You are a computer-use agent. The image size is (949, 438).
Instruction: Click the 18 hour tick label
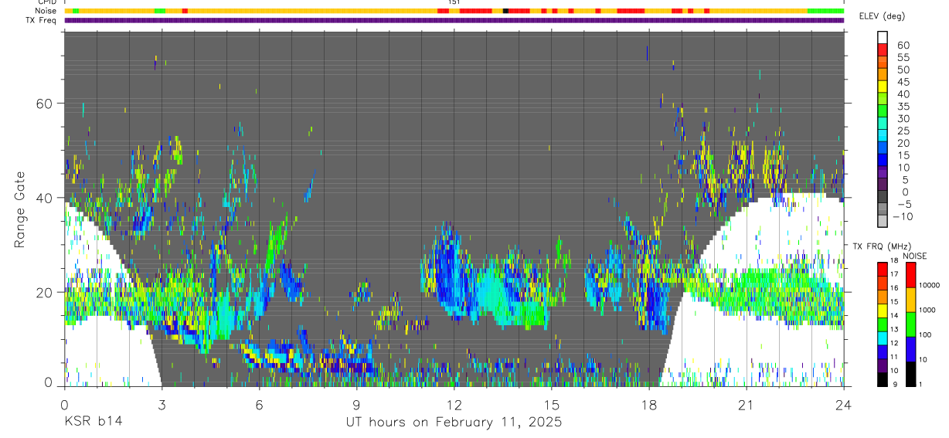coord(648,405)
